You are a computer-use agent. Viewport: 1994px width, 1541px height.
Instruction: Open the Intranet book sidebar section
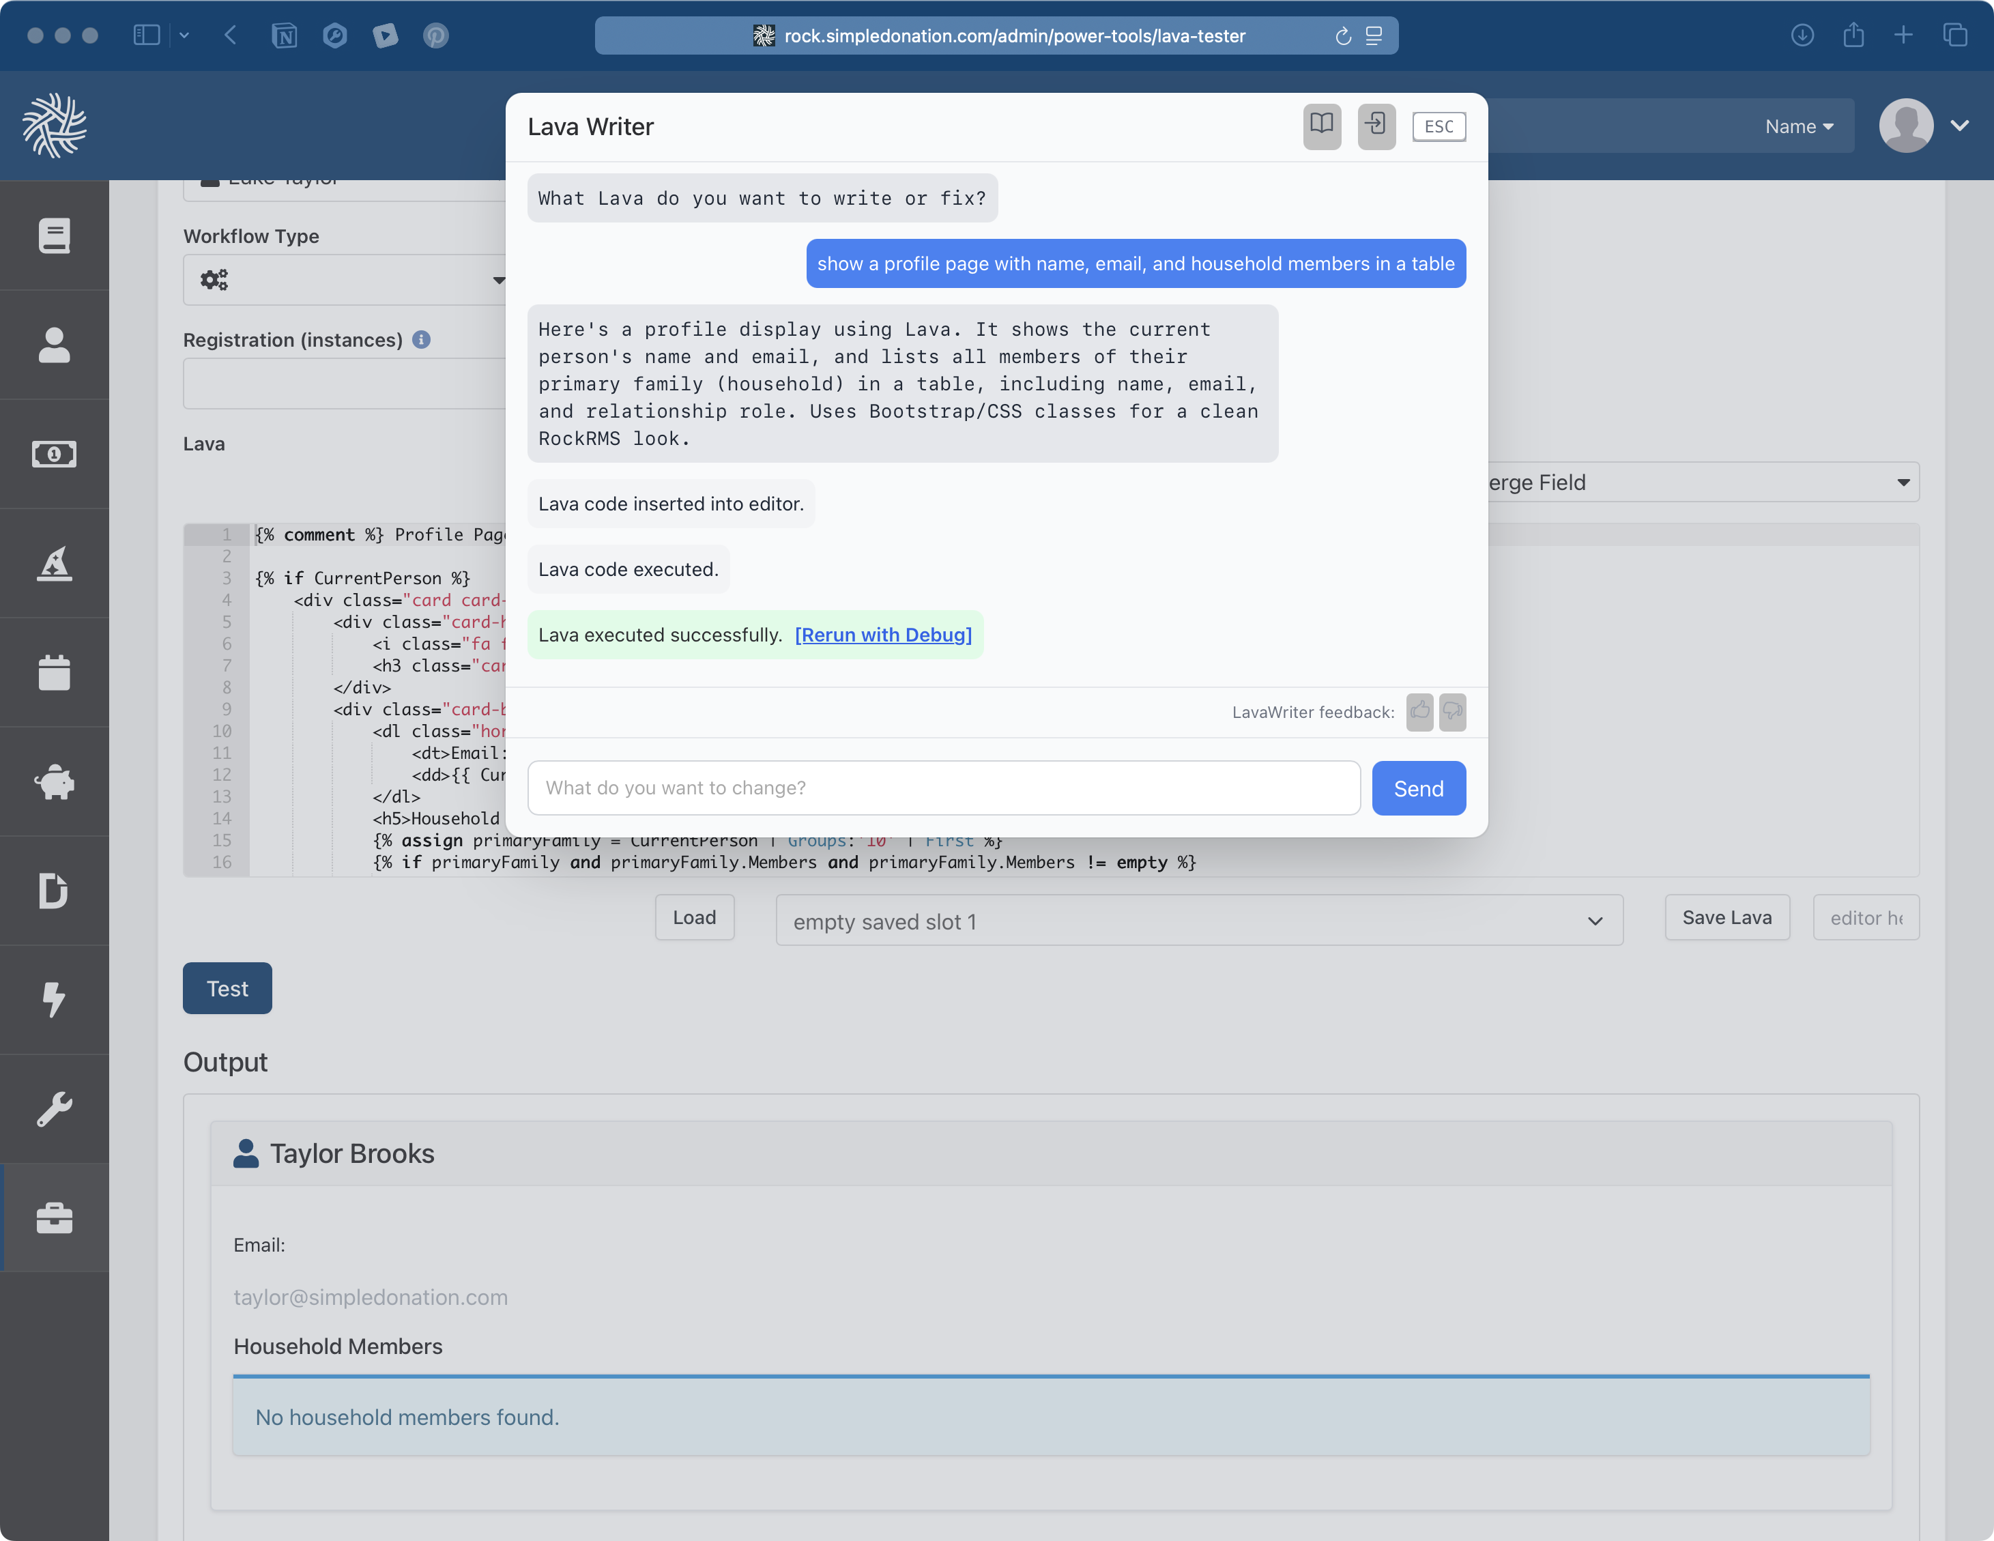coord(55,235)
